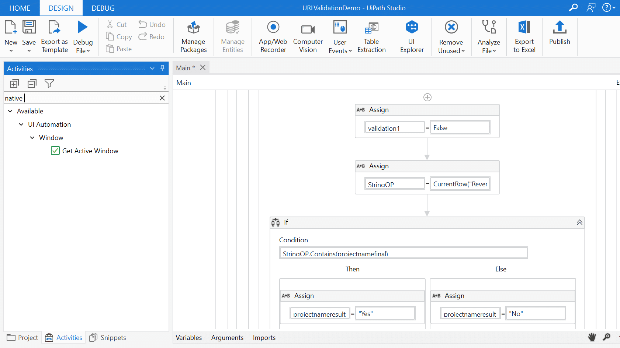
Task: Activate the pan hand at bottom right
Action: point(592,337)
